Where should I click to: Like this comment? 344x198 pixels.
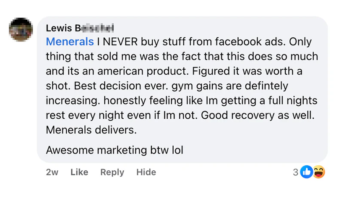[x=79, y=172]
